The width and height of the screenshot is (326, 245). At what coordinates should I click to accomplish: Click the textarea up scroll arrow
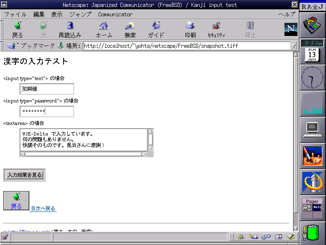tap(151, 131)
